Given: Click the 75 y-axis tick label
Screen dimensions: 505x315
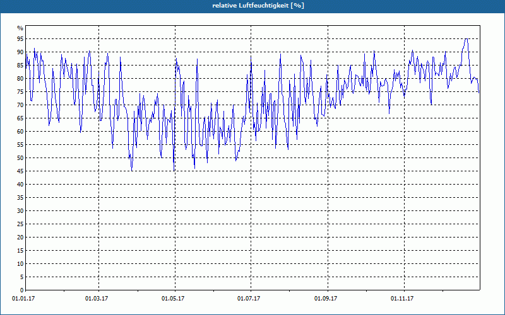Looking at the screenshot, I should (20, 92).
